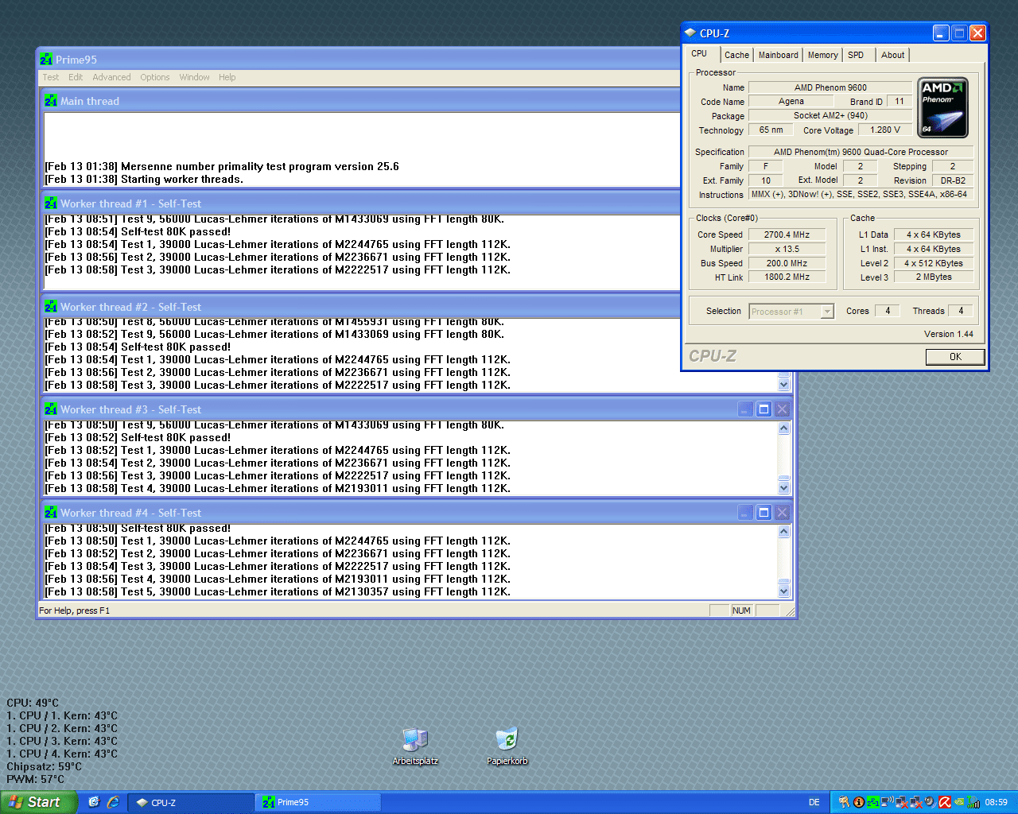Select the CPU tab in CPU-Z
1018x814 pixels.
tap(700, 53)
